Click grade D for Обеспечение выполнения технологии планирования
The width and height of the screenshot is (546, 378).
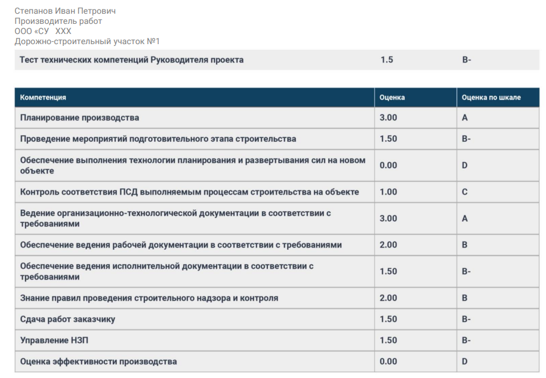pyautogui.click(x=465, y=165)
